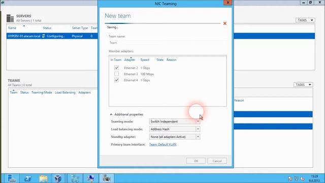325x183 pixels.
Task: Sort teams by Team column
Action: coord(14,93)
